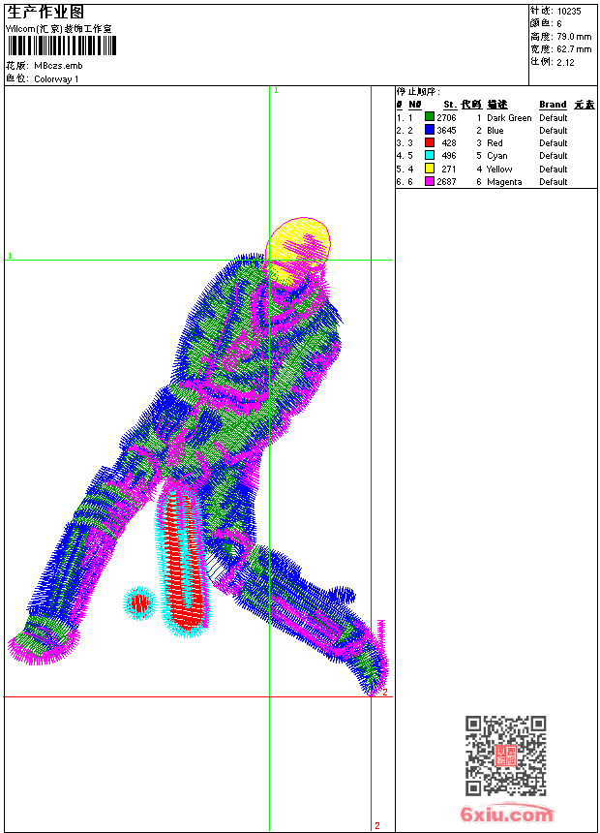This screenshot has height=833, width=600.
Task: Click the Brand column header
Action: (553, 105)
